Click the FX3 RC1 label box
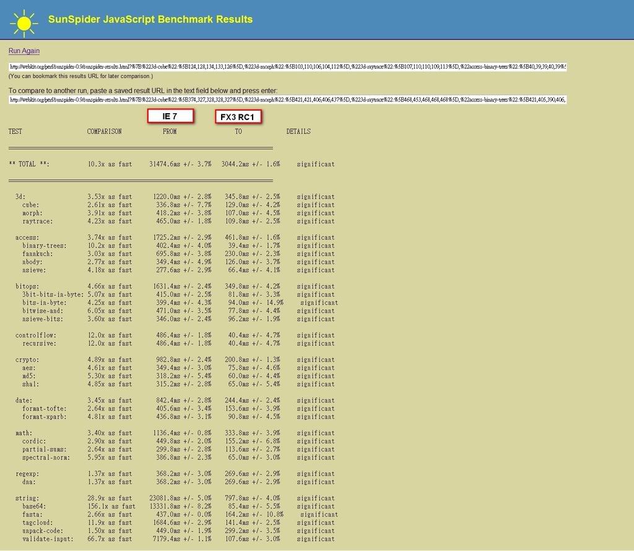The width and height of the screenshot is (634, 551). click(x=238, y=117)
